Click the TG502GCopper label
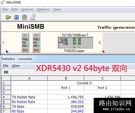 (74, 51)
